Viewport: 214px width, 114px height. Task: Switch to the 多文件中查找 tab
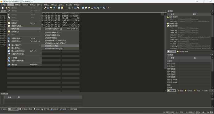pyautogui.click(x=26, y=109)
